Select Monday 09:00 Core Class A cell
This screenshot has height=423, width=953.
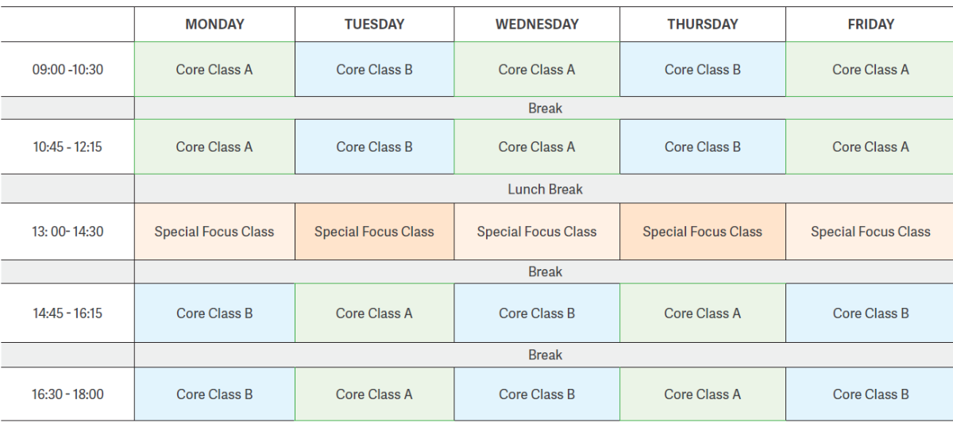click(x=214, y=69)
